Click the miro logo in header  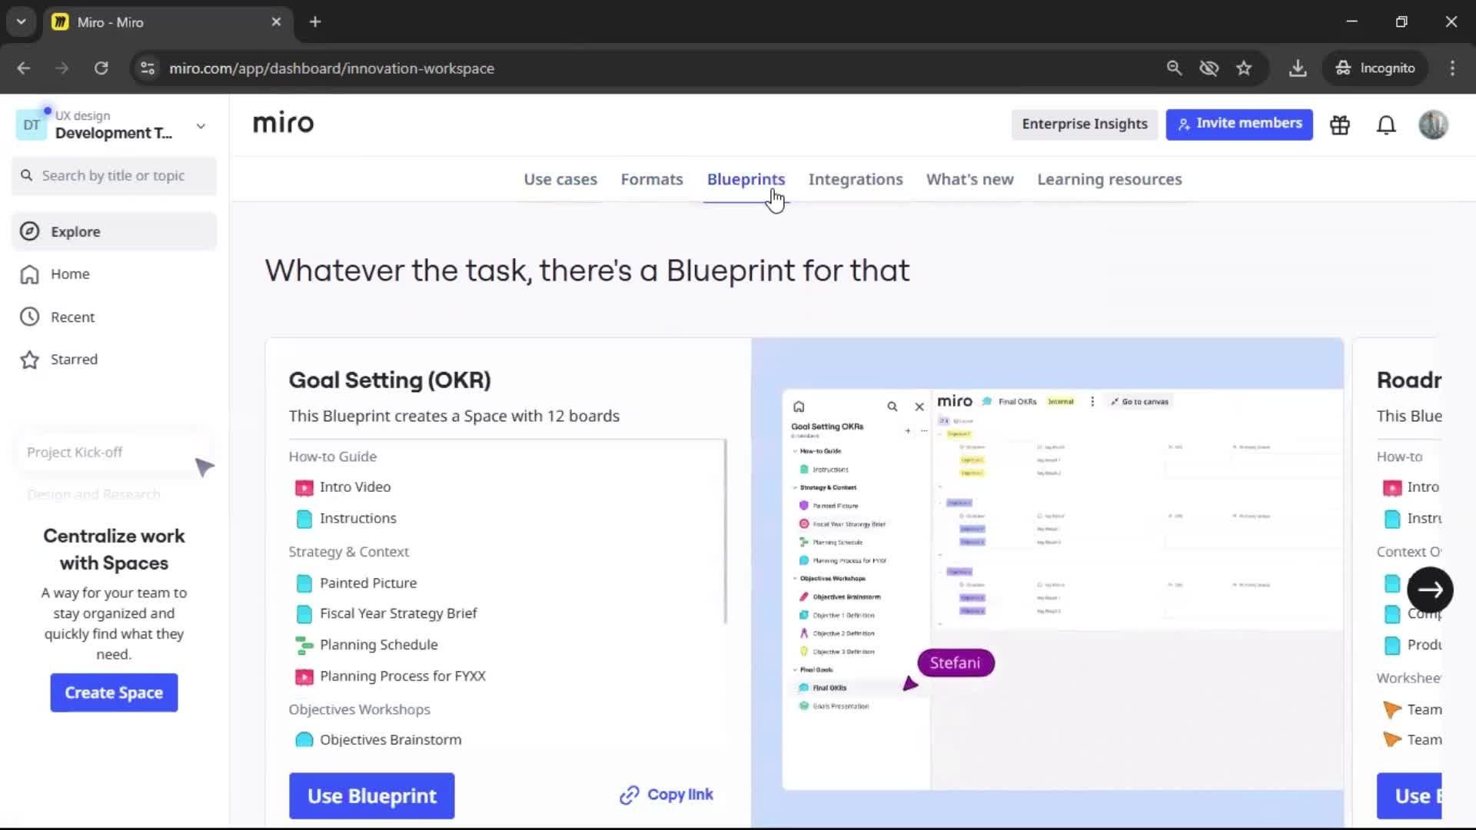click(x=283, y=123)
